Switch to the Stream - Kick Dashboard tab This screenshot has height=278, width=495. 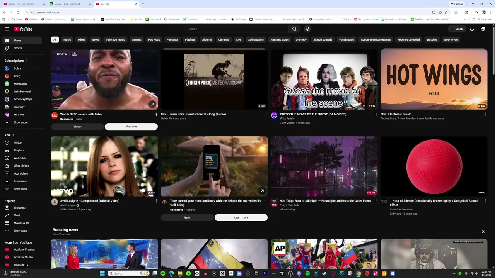pyautogui.click(x=70, y=4)
